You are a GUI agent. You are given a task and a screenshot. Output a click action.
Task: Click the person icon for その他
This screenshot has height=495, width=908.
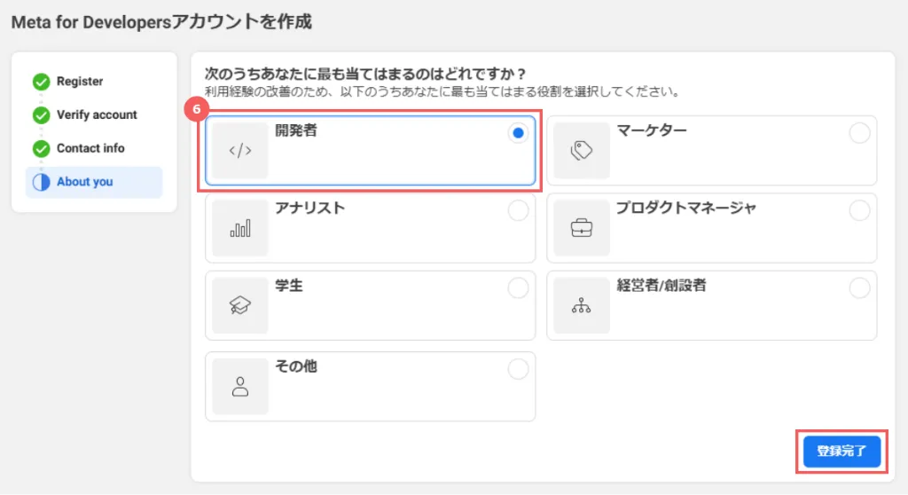[239, 387]
